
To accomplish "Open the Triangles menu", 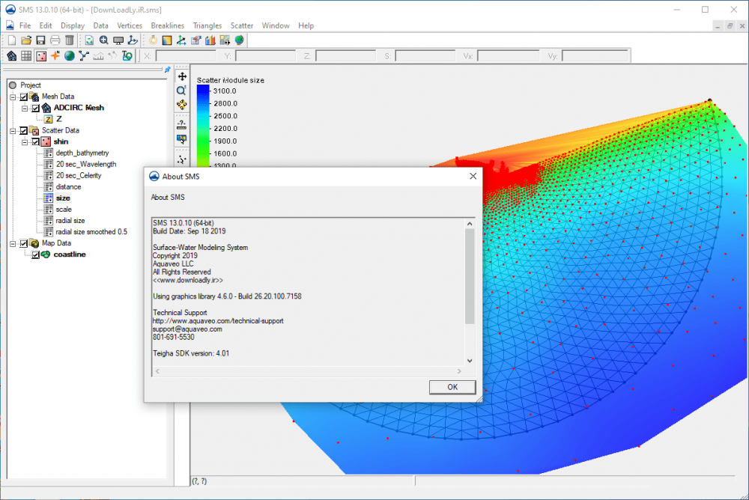I will click(207, 25).
